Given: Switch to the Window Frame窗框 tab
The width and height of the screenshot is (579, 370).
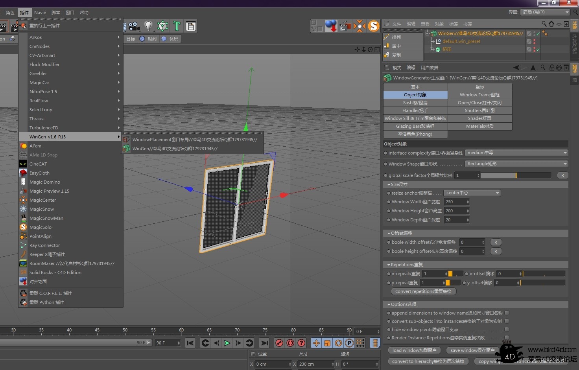Looking at the screenshot, I should point(479,94).
